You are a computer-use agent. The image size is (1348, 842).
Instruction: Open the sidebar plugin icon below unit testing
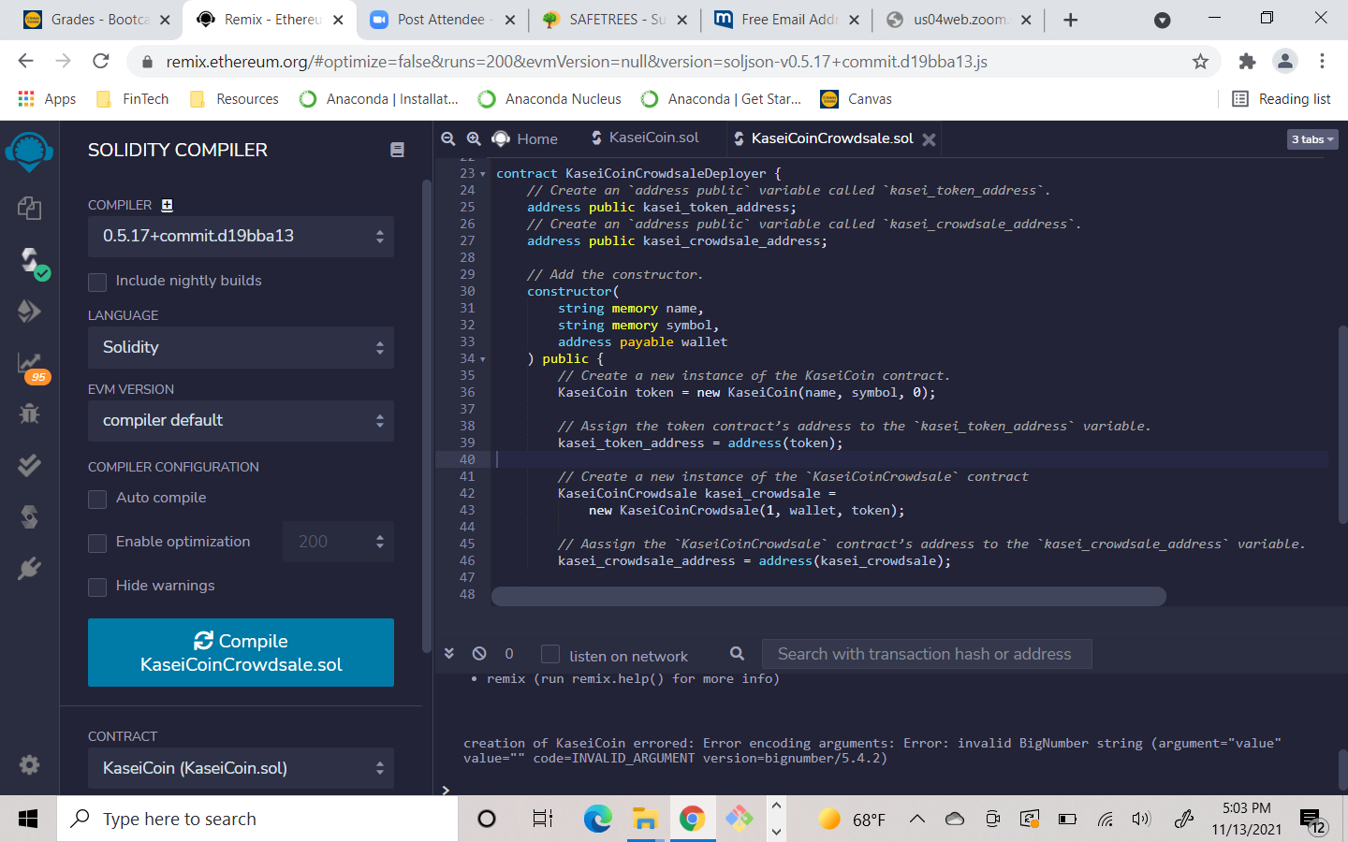click(x=29, y=516)
